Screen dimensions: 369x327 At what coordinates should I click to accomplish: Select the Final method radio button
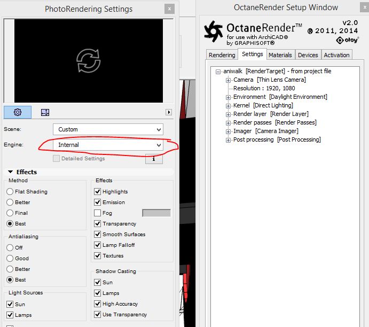(x=10, y=213)
